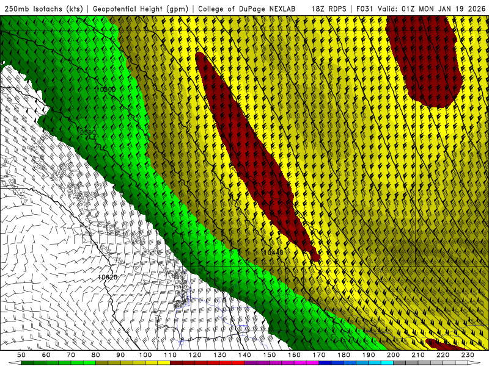Screen dimensions: 489x366
Task: Click the 'F031' forecast hour label
Action: coord(365,9)
